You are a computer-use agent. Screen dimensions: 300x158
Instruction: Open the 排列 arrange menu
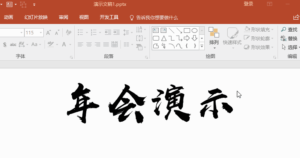tap(214, 38)
